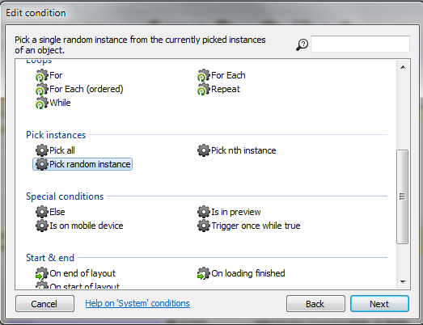This screenshot has height=325, width=423.
Task: Select the highlighted Pick random instance item
Action: (x=82, y=164)
